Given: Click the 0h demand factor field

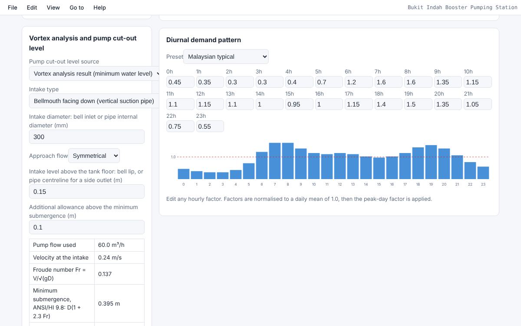Looking at the screenshot, I should click(x=180, y=82).
